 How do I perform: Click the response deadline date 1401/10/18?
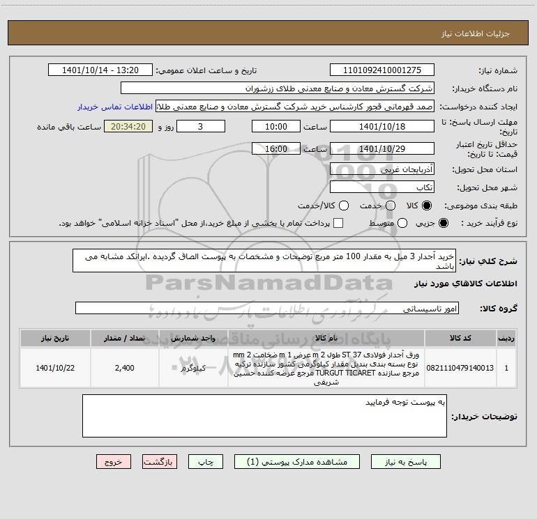[x=382, y=126]
